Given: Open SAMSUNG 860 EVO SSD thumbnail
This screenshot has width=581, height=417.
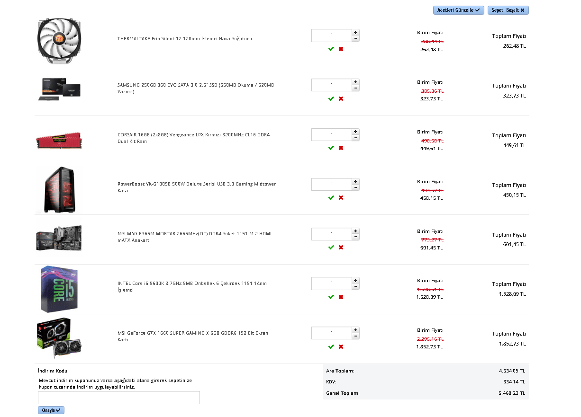Looking at the screenshot, I should pyautogui.click(x=59, y=90).
